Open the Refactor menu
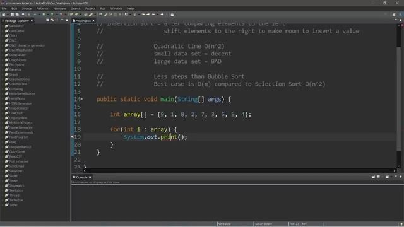The width and height of the screenshot is (404, 227). pyautogui.click(x=42, y=8)
